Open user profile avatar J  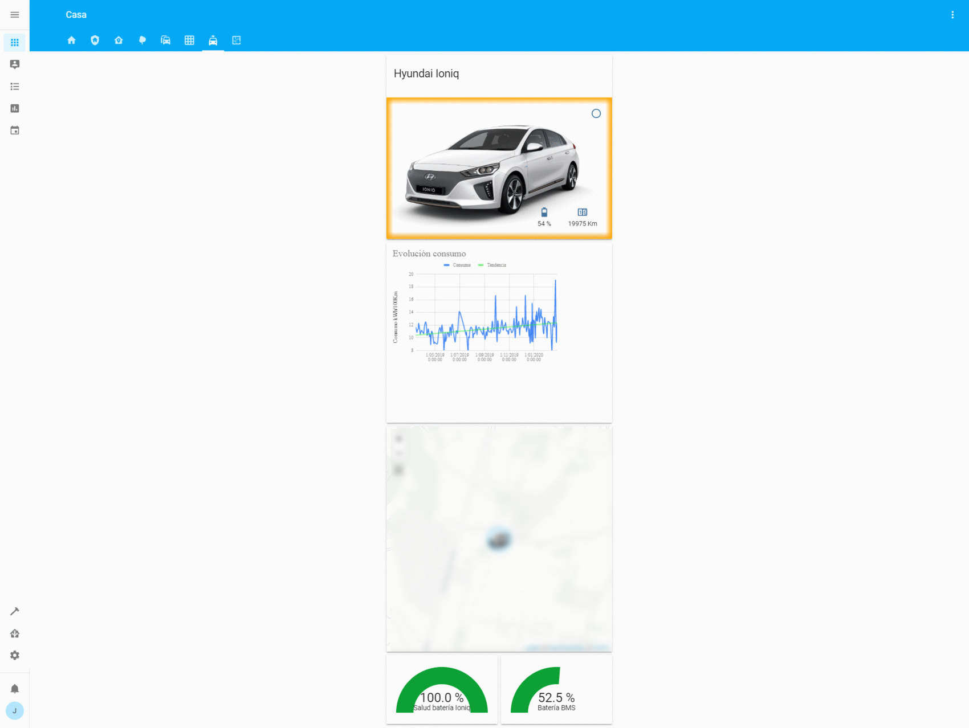click(x=15, y=711)
